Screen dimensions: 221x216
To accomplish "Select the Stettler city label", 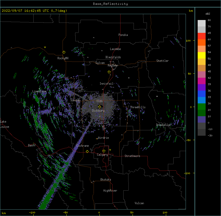I will coord(163,61).
